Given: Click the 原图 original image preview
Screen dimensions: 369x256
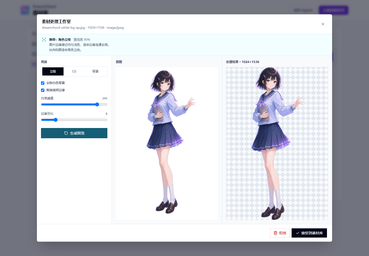Looking at the screenshot, I should (167, 143).
